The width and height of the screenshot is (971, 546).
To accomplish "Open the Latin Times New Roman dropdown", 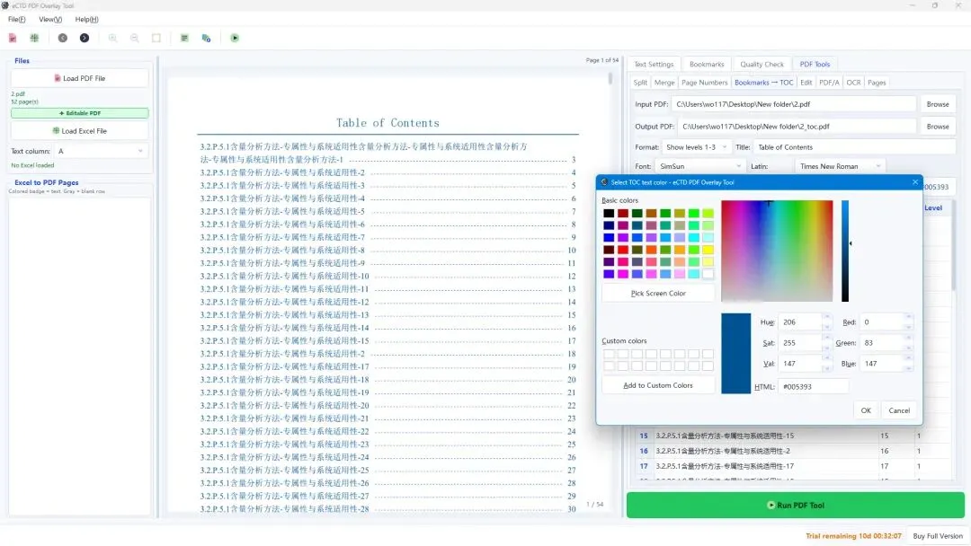I will (x=839, y=166).
